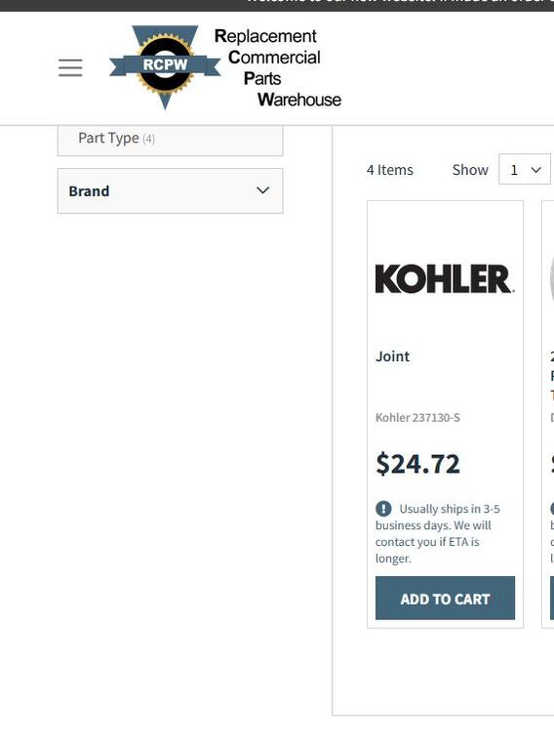
Task: Click the second product's partial cart button
Action: pos(552,599)
